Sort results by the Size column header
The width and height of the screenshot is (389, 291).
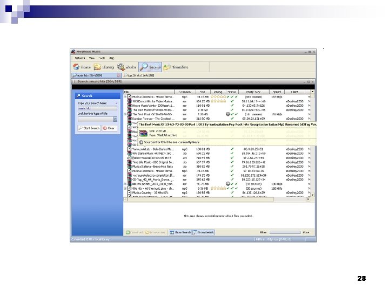tap(203, 92)
